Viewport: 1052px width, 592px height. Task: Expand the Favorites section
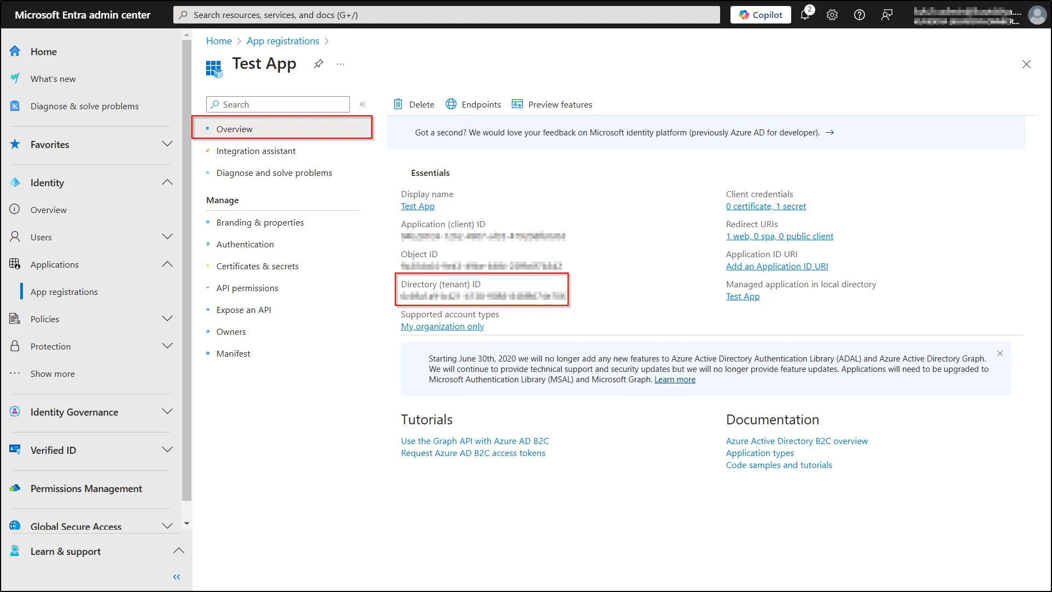[166, 144]
